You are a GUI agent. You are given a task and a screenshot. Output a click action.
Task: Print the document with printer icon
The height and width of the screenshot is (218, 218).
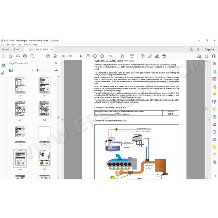coord(25,56)
